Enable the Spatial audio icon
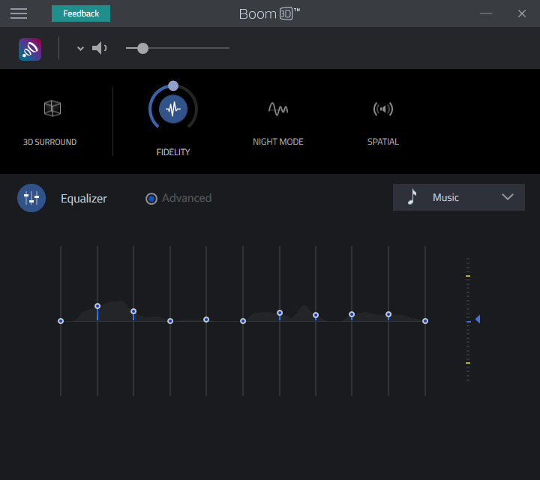The width and height of the screenshot is (540, 480). (x=383, y=109)
